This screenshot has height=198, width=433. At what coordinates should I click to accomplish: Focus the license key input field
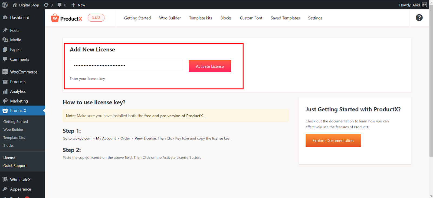[x=126, y=65]
